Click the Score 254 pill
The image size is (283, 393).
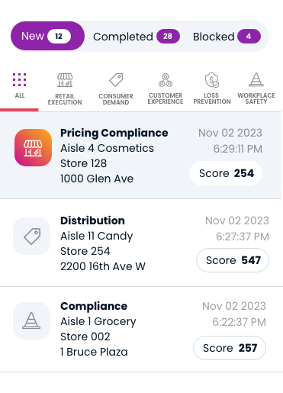(x=226, y=173)
